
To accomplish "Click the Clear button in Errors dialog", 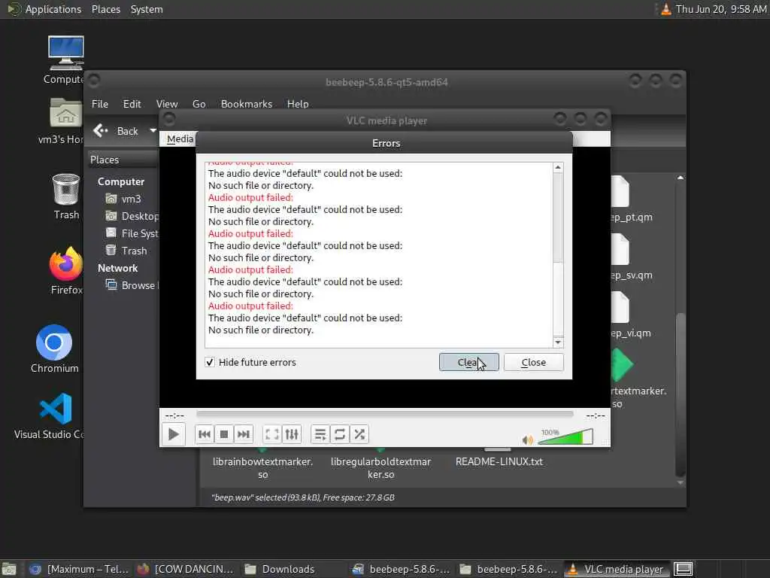I will (469, 362).
